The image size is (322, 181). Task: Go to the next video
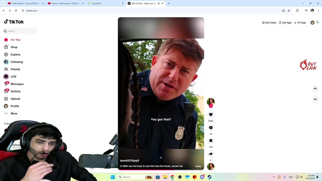point(315,99)
